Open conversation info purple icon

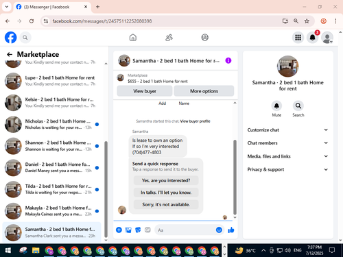tap(228, 60)
